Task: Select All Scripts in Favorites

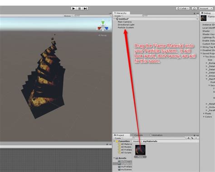Action: (125, 153)
